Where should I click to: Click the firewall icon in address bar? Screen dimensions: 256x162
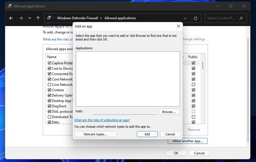(49, 18)
